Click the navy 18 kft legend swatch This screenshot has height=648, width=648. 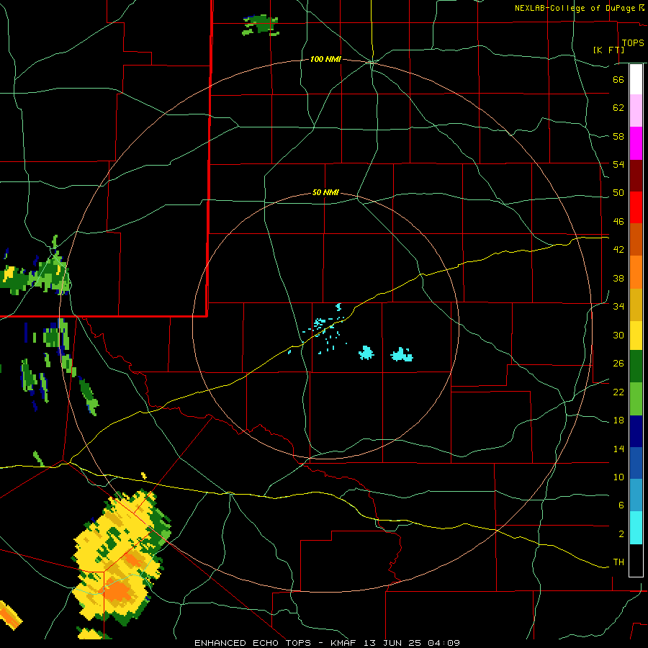[636, 431]
